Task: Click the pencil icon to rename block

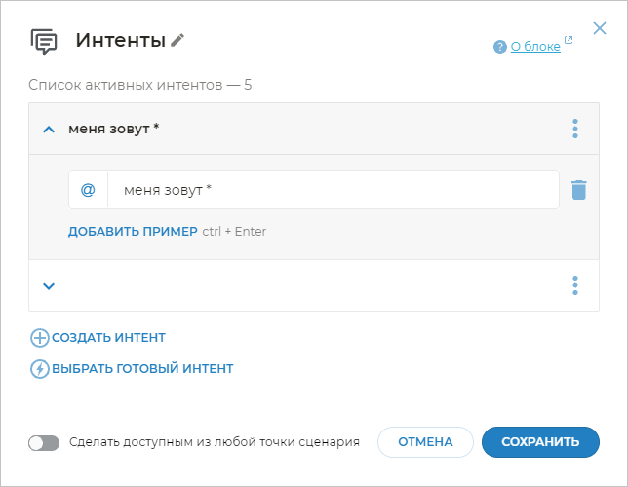Action: [x=177, y=40]
